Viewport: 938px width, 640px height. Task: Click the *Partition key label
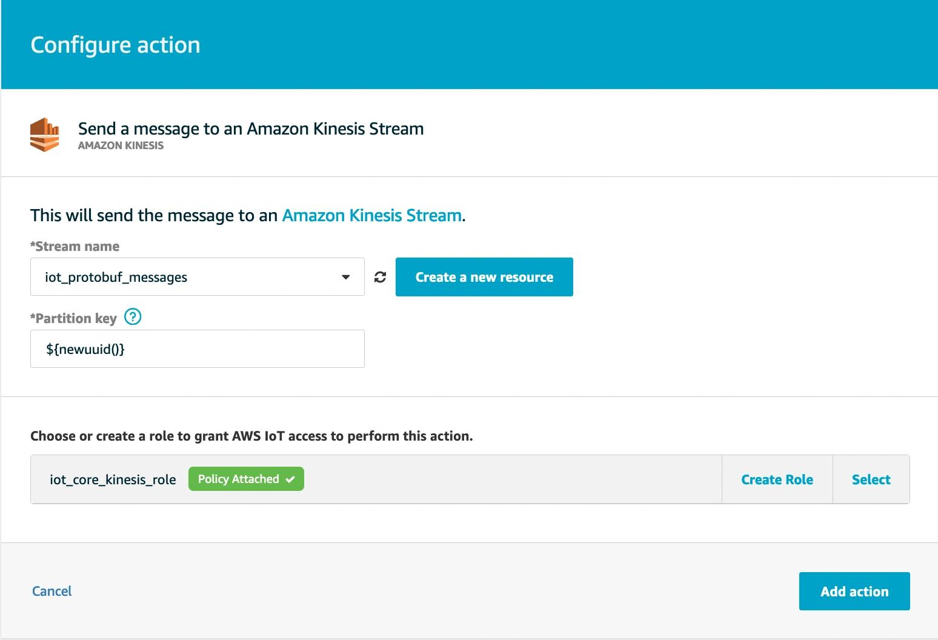(73, 318)
